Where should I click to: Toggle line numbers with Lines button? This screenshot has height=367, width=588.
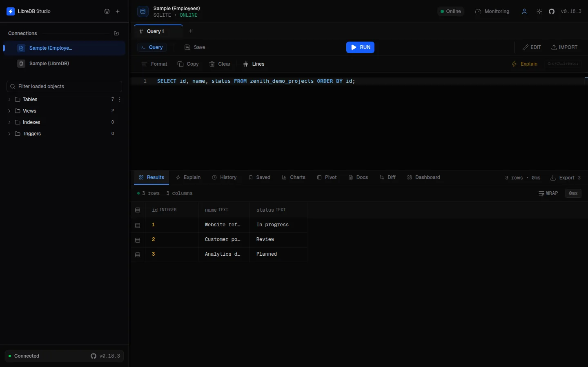(x=254, y=64)
